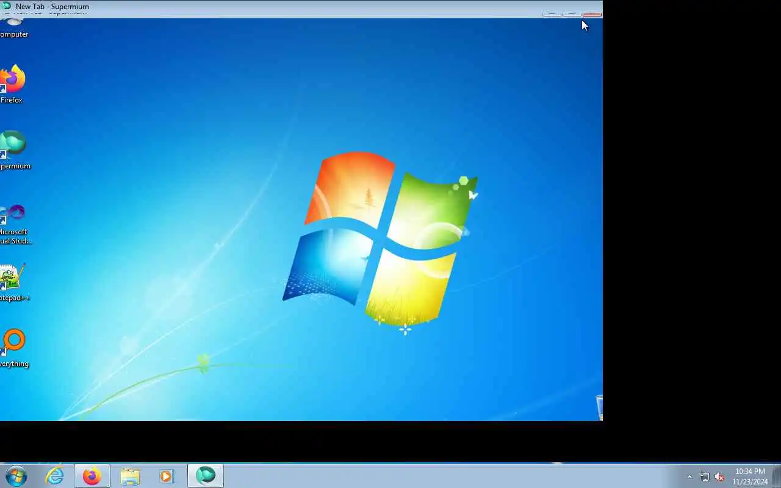Select the Computer desktop icon
Screen dimensions: 781x488
[x=13, y=29]
